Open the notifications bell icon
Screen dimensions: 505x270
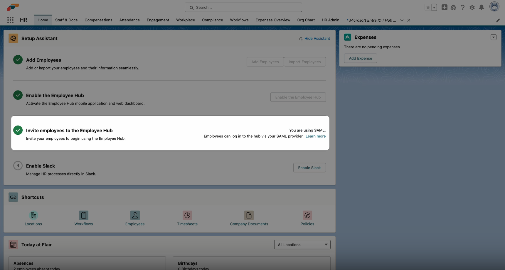[482, 7]
